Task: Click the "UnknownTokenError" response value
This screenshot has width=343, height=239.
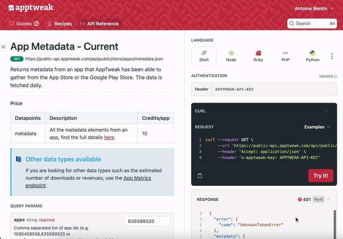Action: [260, 225]
